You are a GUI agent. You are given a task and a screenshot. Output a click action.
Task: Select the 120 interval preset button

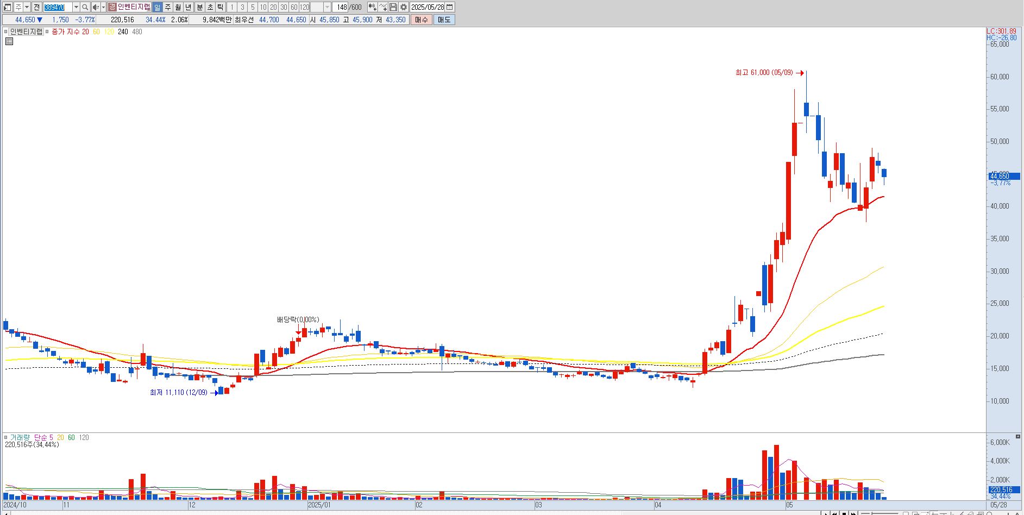pos(304,7)
